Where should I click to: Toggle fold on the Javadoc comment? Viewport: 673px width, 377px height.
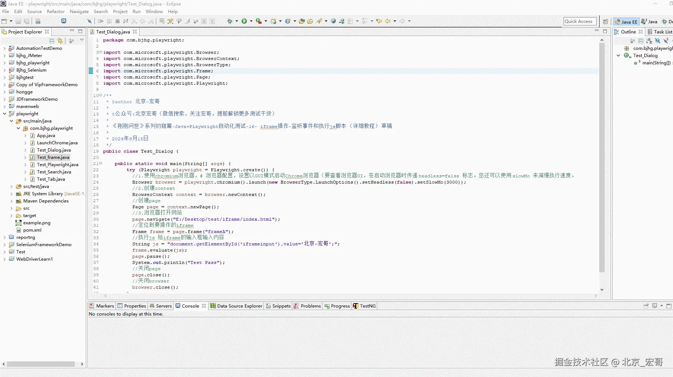click(100, 96)
